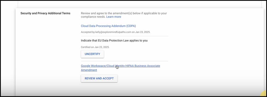Viewport: 267px width, 97px height.
Task: Click the REVIEW AND ACCEPT button
Action: 99,78
